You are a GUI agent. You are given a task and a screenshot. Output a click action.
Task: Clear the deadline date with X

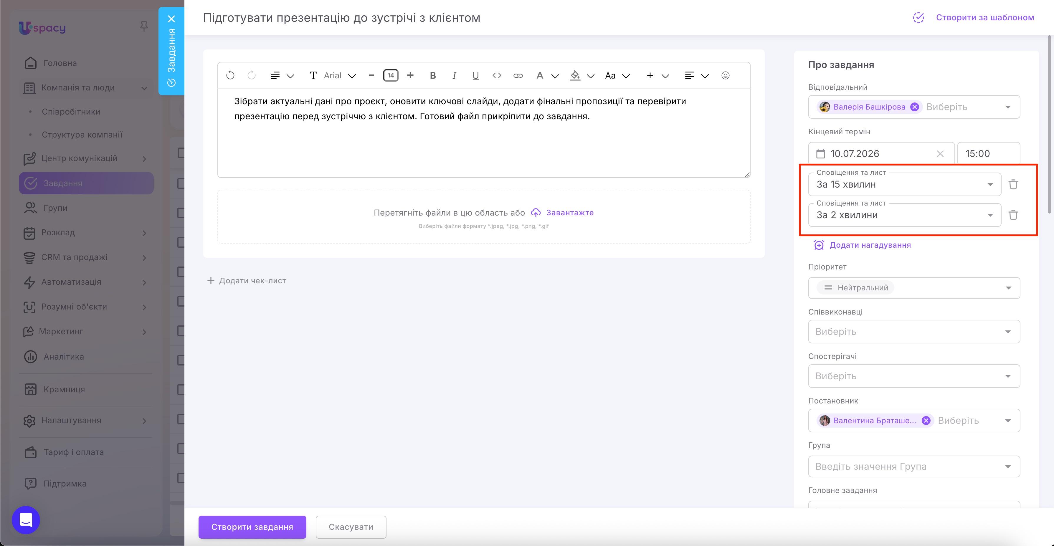(940, 154)
